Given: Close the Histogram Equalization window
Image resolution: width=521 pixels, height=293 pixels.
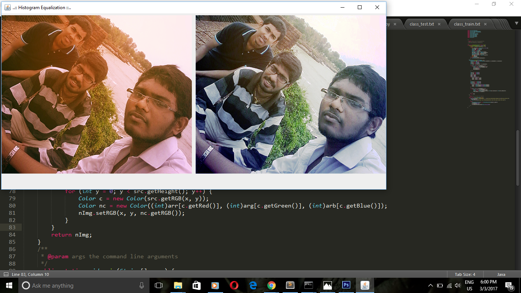Looking at the screenshot, I should pyautogui.click(x=377, y=7).
